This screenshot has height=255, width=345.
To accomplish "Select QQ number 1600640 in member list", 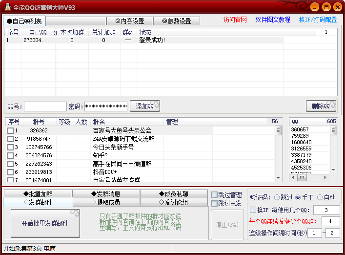I will tap(301, 142).
